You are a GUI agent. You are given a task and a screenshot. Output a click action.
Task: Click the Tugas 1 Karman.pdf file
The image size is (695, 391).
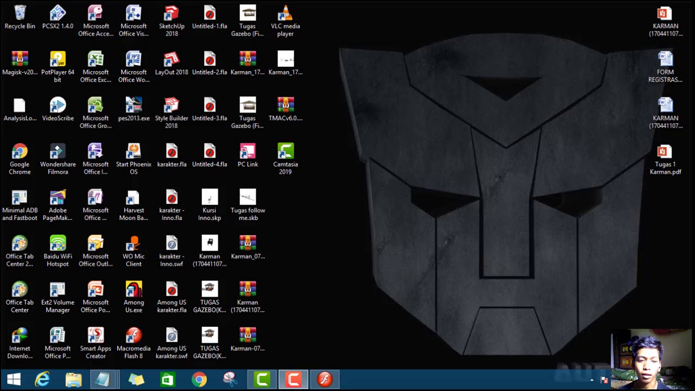tap(665, 160)
